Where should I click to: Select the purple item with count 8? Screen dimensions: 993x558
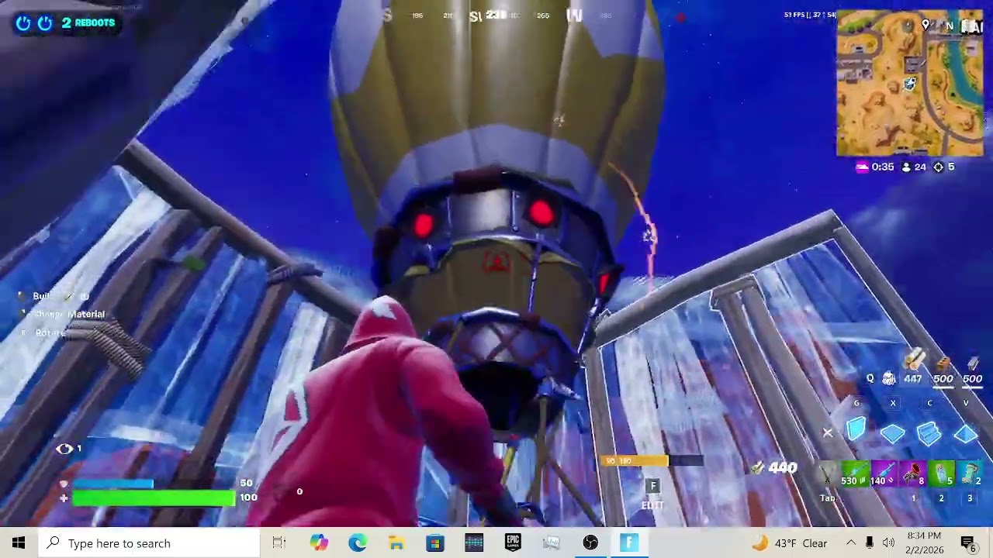[913, 474]
